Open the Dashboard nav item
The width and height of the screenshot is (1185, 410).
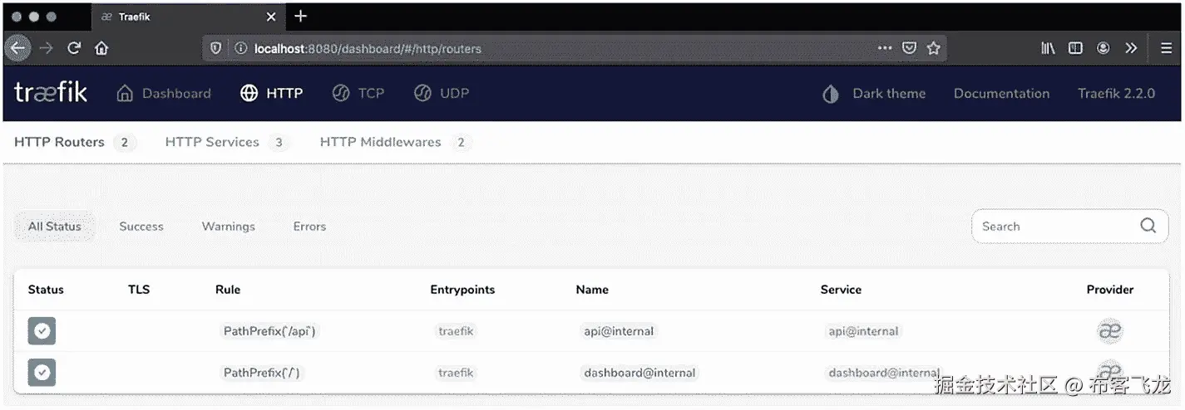(164, 93)
